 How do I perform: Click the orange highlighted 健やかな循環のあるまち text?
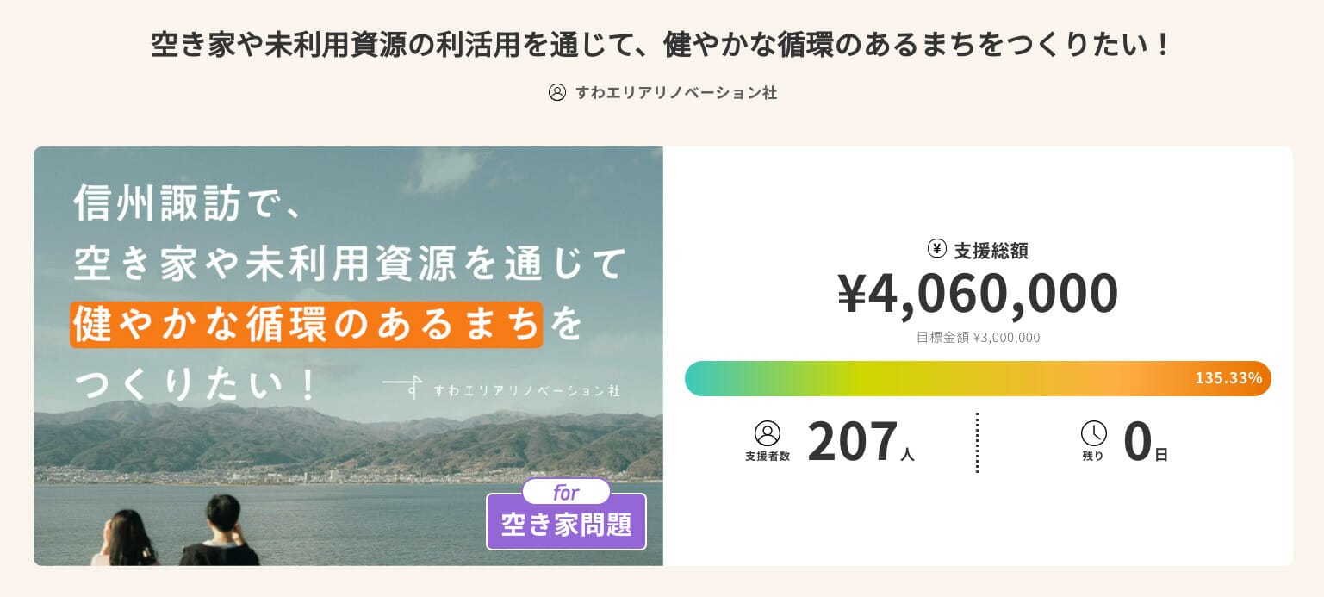pos(307,324)
